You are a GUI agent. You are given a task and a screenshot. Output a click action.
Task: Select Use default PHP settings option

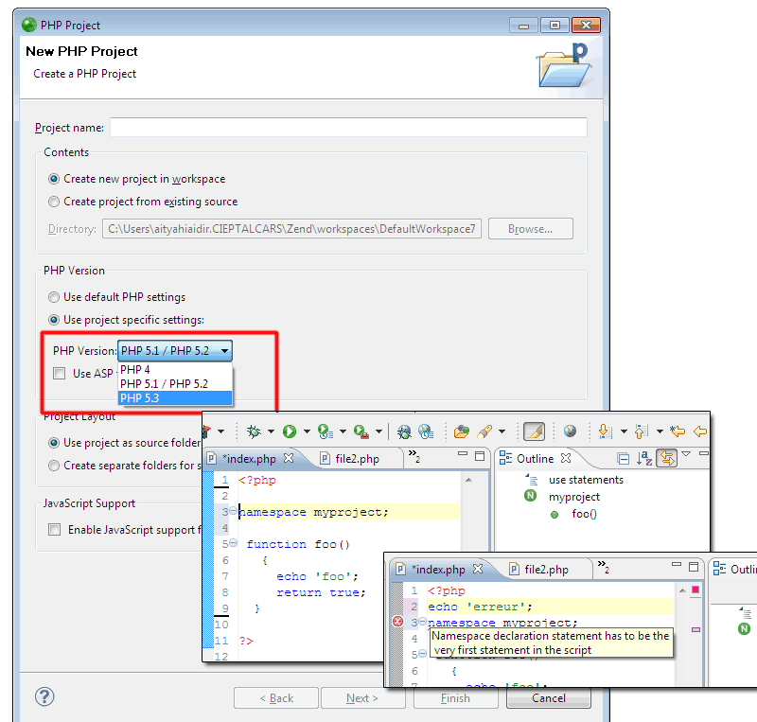click(54, 297)
